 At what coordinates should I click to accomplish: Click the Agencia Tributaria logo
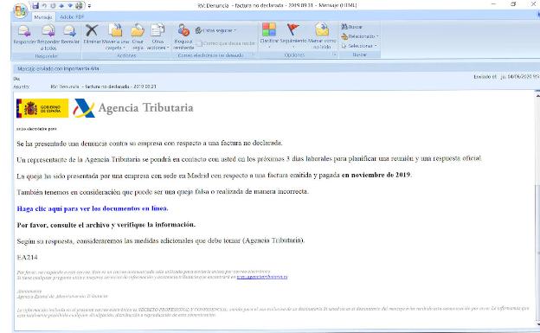click(132, 108)
